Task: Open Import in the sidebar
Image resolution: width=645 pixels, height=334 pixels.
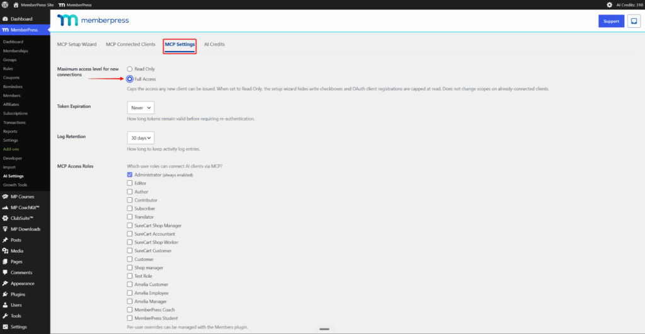Action: click(9, 168)
